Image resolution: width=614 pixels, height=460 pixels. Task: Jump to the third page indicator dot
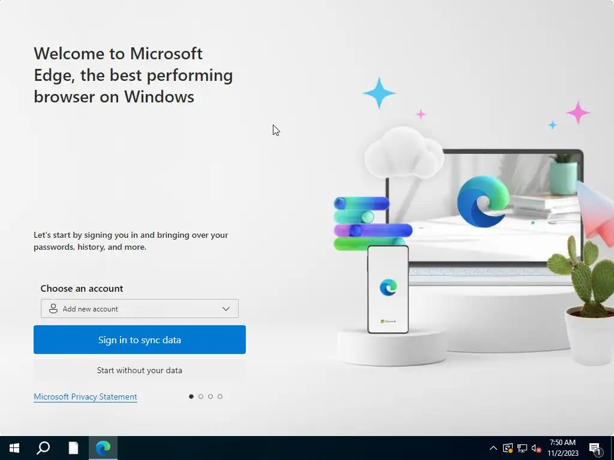(x=210, y=397)
